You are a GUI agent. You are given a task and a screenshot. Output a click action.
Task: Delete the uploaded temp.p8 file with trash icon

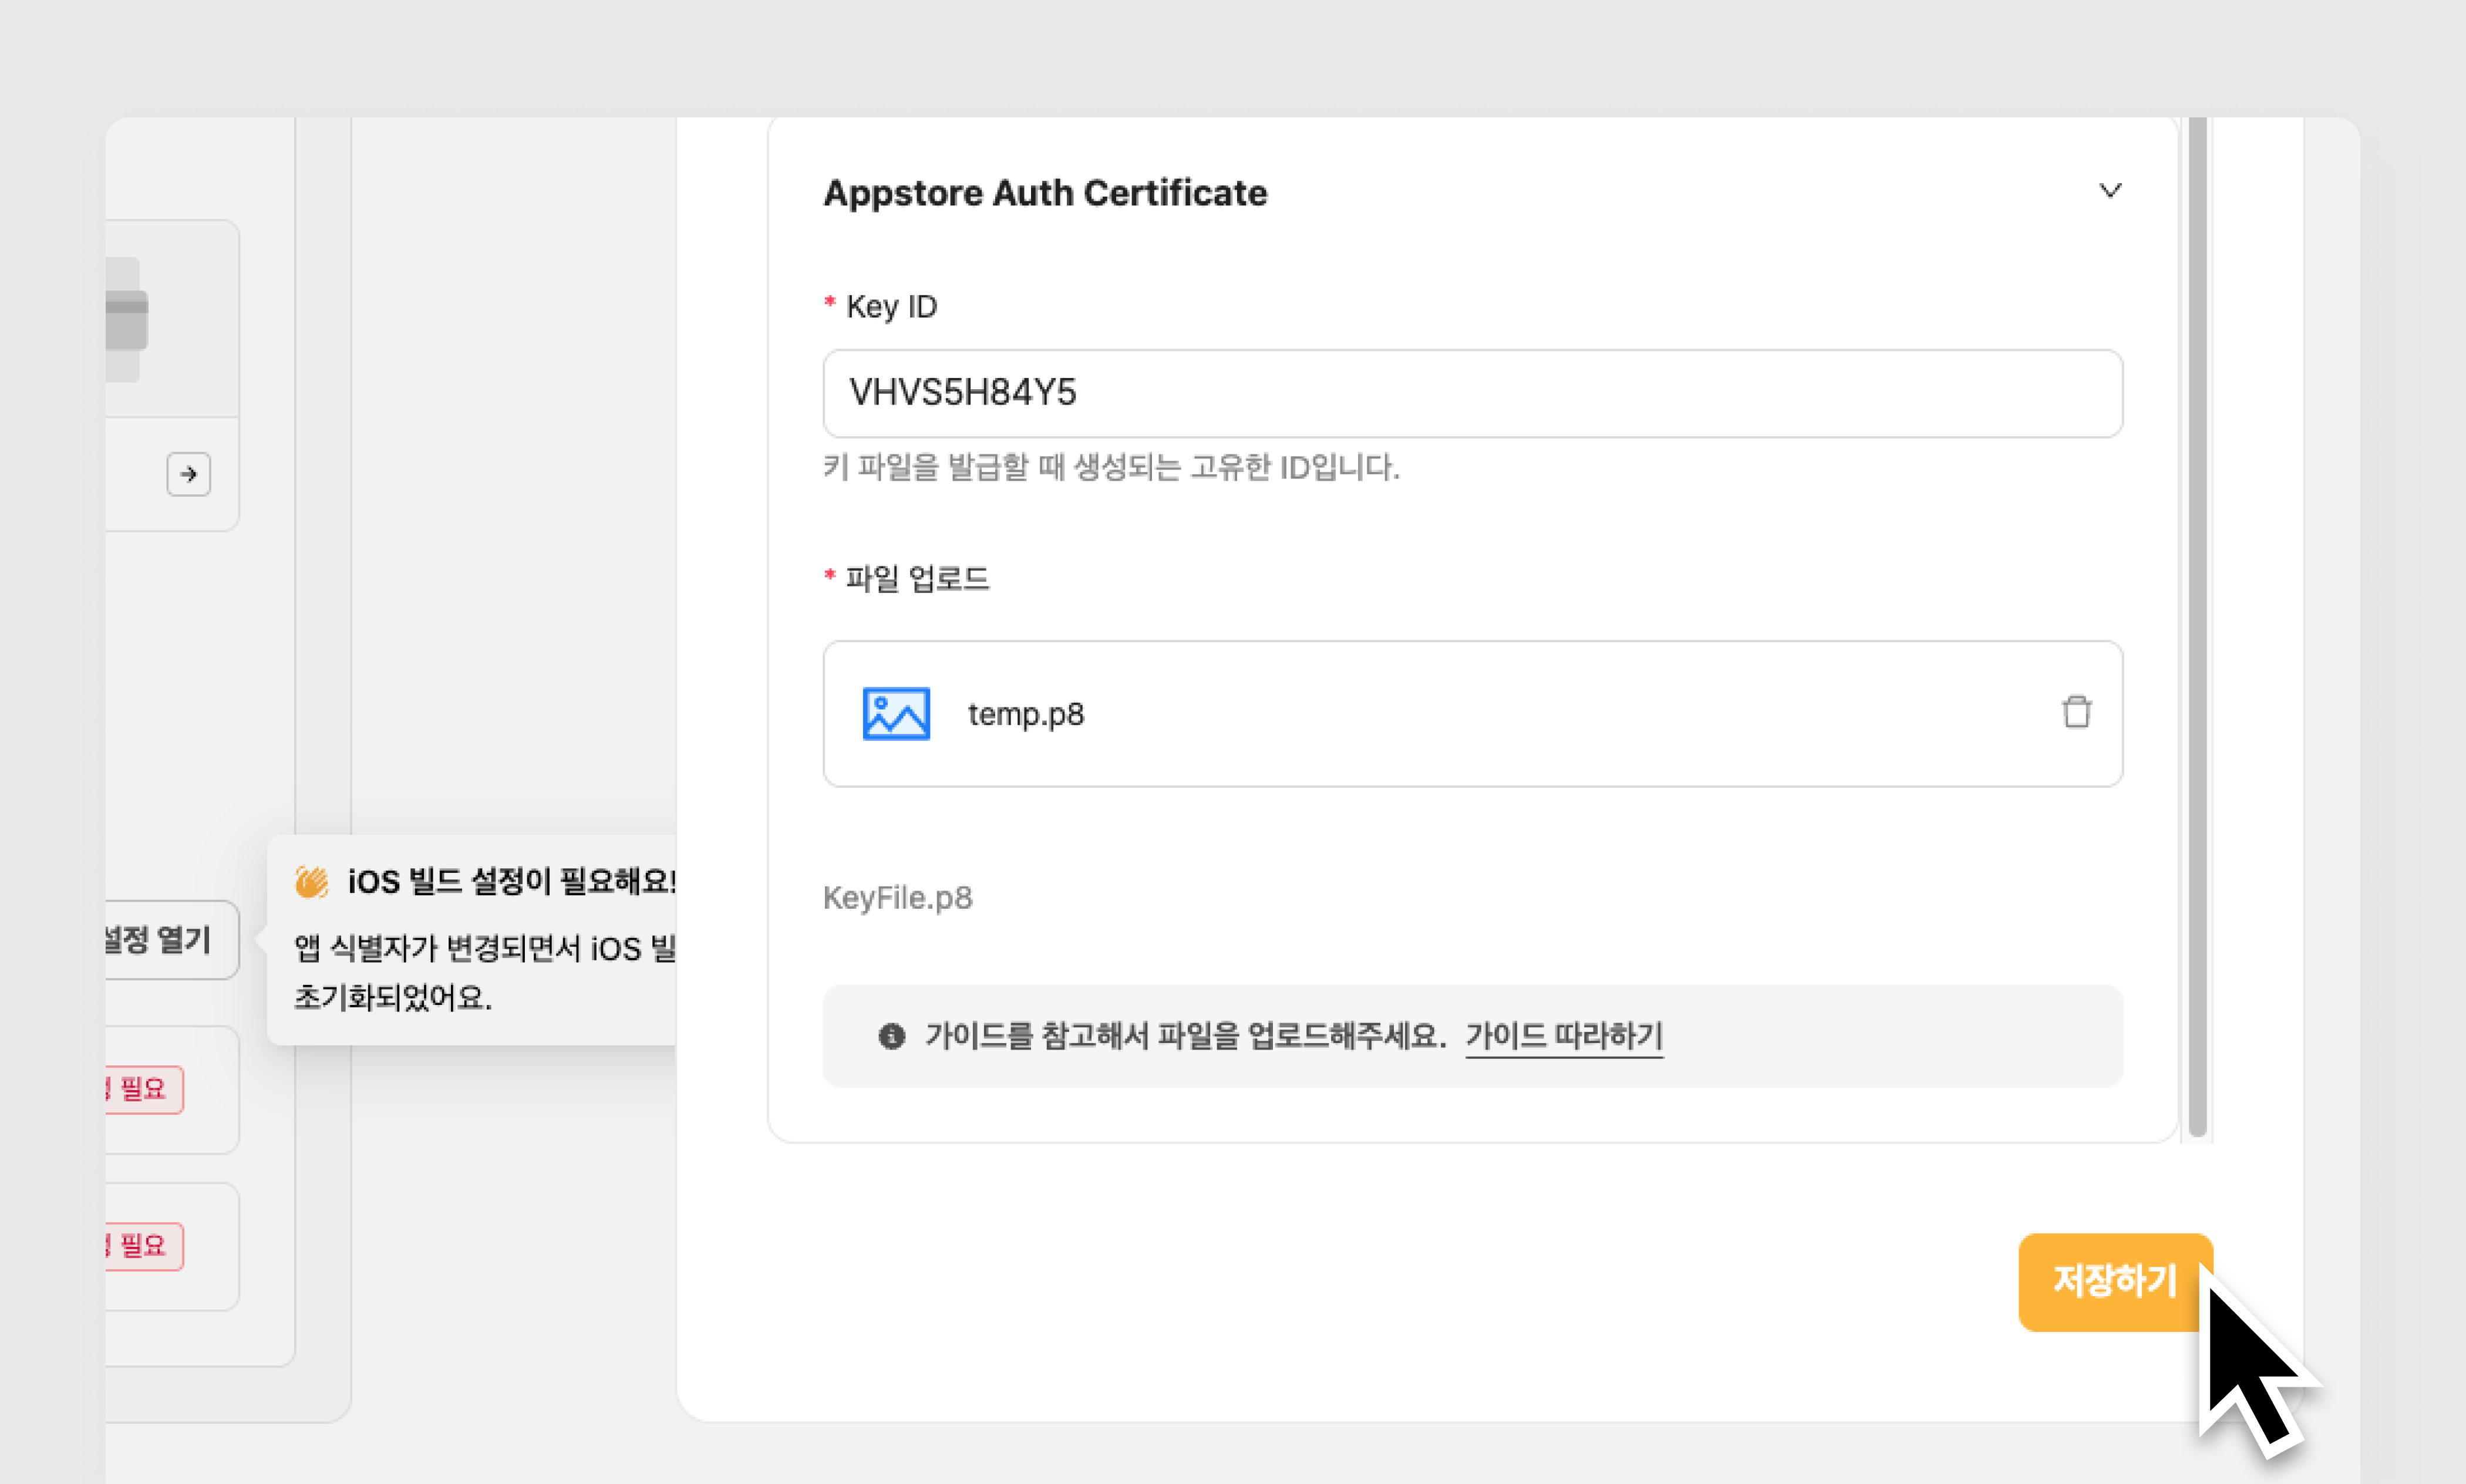pyautogui.click(x=2076, y=712)
